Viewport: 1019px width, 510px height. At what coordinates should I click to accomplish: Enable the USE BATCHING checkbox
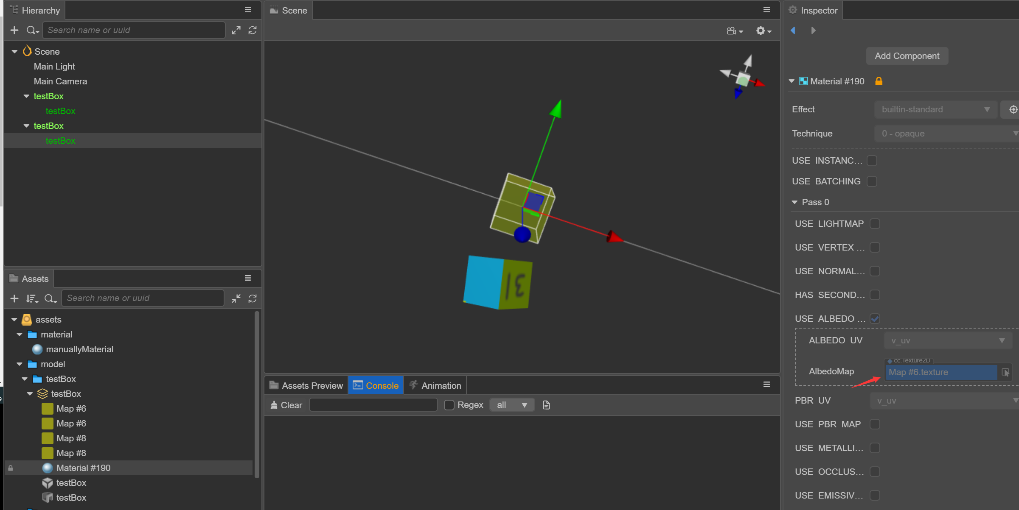click(x=872, y=181)
